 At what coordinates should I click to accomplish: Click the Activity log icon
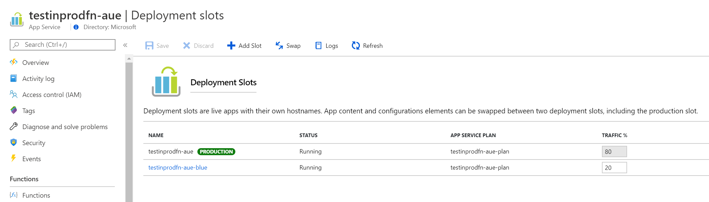coord(13,78)
